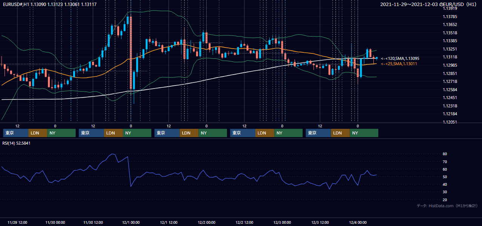Select the RSI level 30 label
This screenshot has height=226, width=482.
point(445,192)
